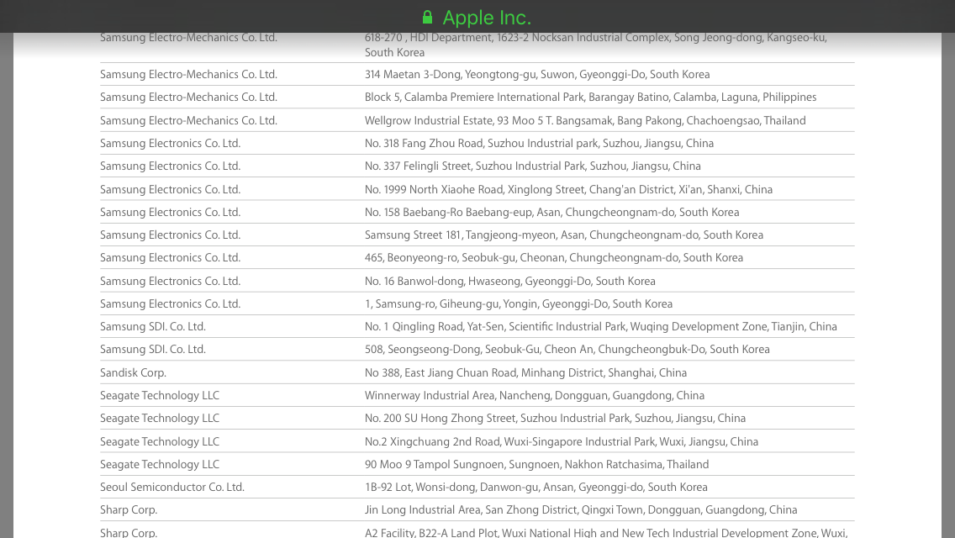Image resolution: width=955 pixels, height=538 pixels.
Task: Select Seagate Technology LLC in Wuxi row
Action: pos(160,441)
